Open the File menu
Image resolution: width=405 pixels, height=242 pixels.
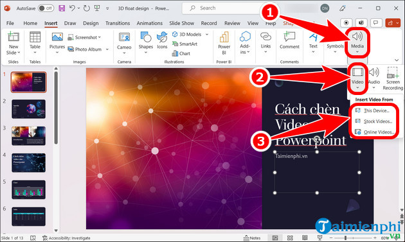(x=10, y=23)
